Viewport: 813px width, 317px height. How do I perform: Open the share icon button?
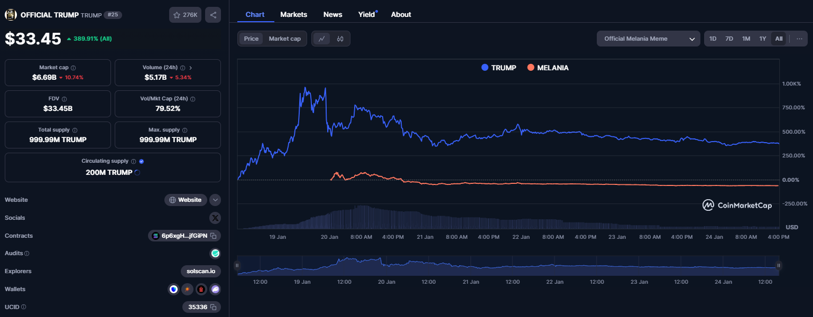click(213, 15)
